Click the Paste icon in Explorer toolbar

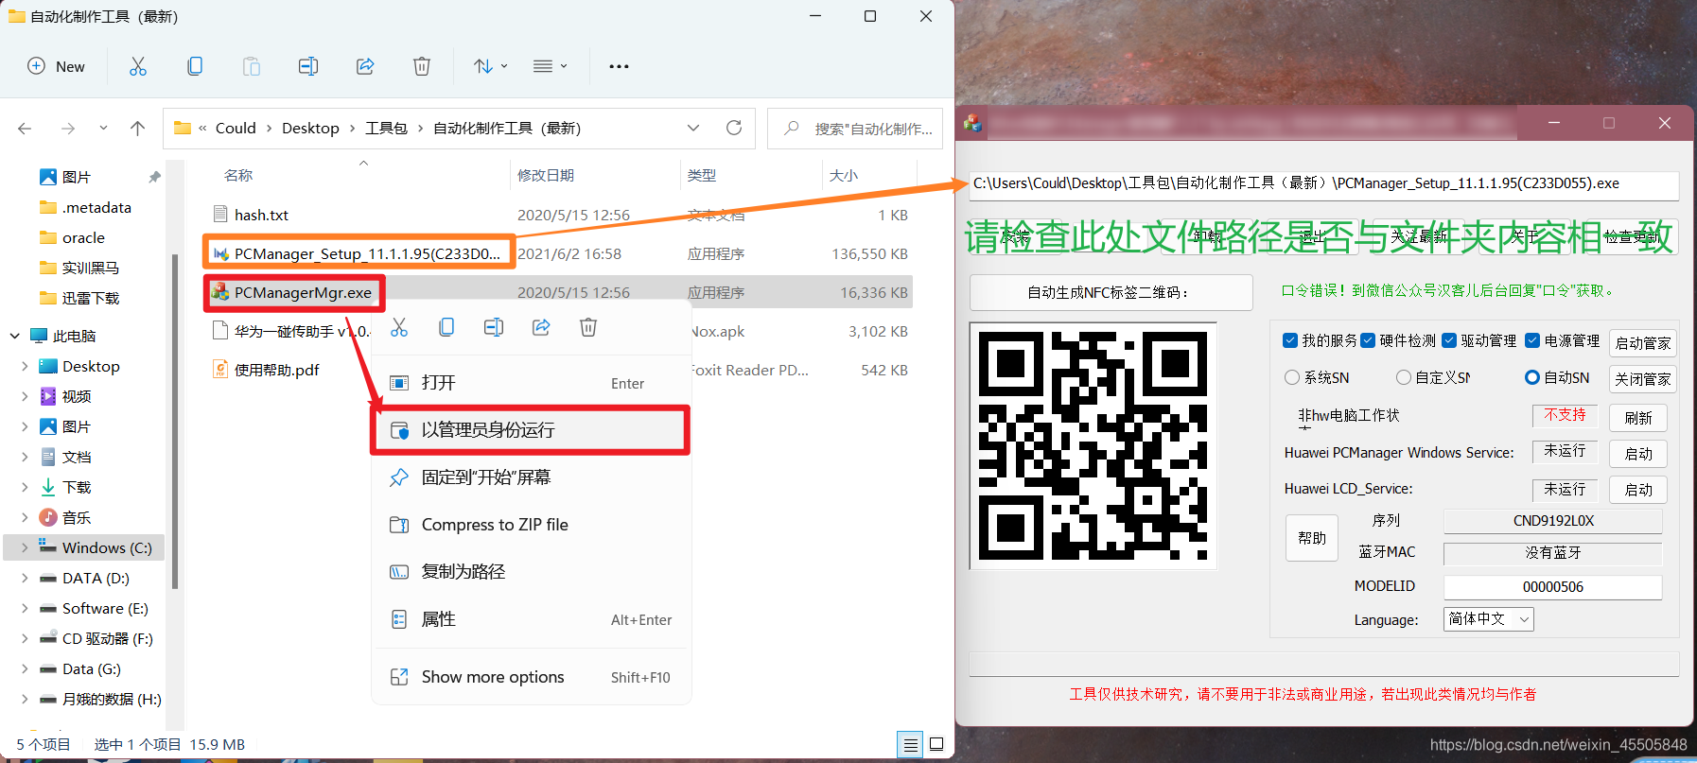tap(252, 66)
